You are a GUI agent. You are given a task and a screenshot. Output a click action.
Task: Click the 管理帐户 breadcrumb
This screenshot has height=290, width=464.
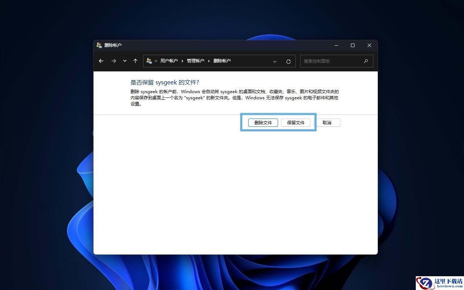point(196,61)
